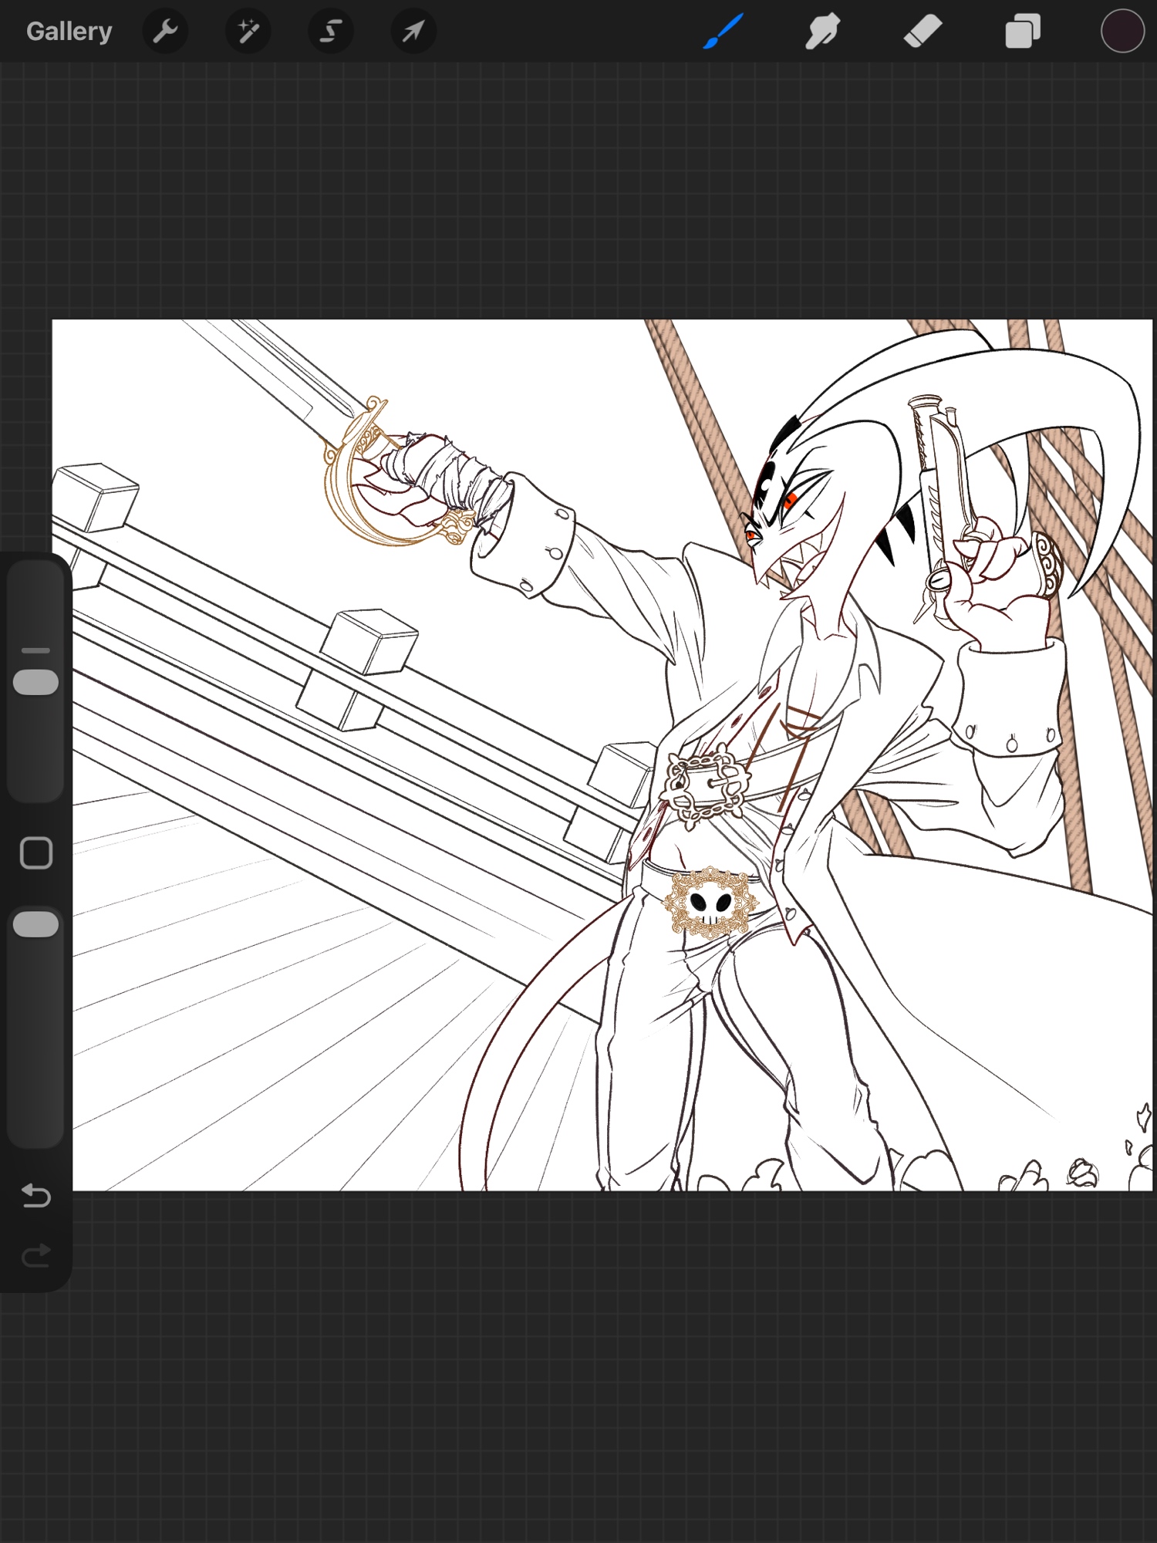Image resolution: width=1157 pixels, height=1543 pixels.
Task: Click the brush opacity slider handle
Action: point(36,924)
